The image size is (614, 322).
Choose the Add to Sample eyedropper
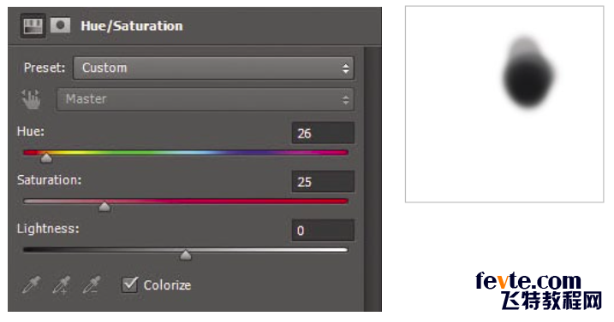click(62, 284)
